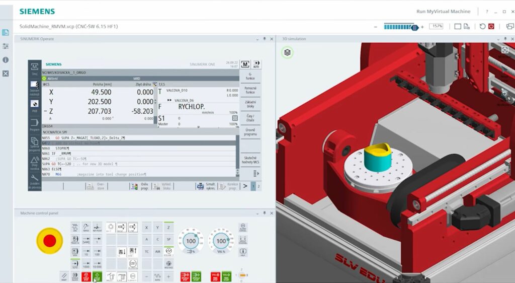Click the Časy / čítače softkey
Viewport: 515px width, 283px height.
250,118
